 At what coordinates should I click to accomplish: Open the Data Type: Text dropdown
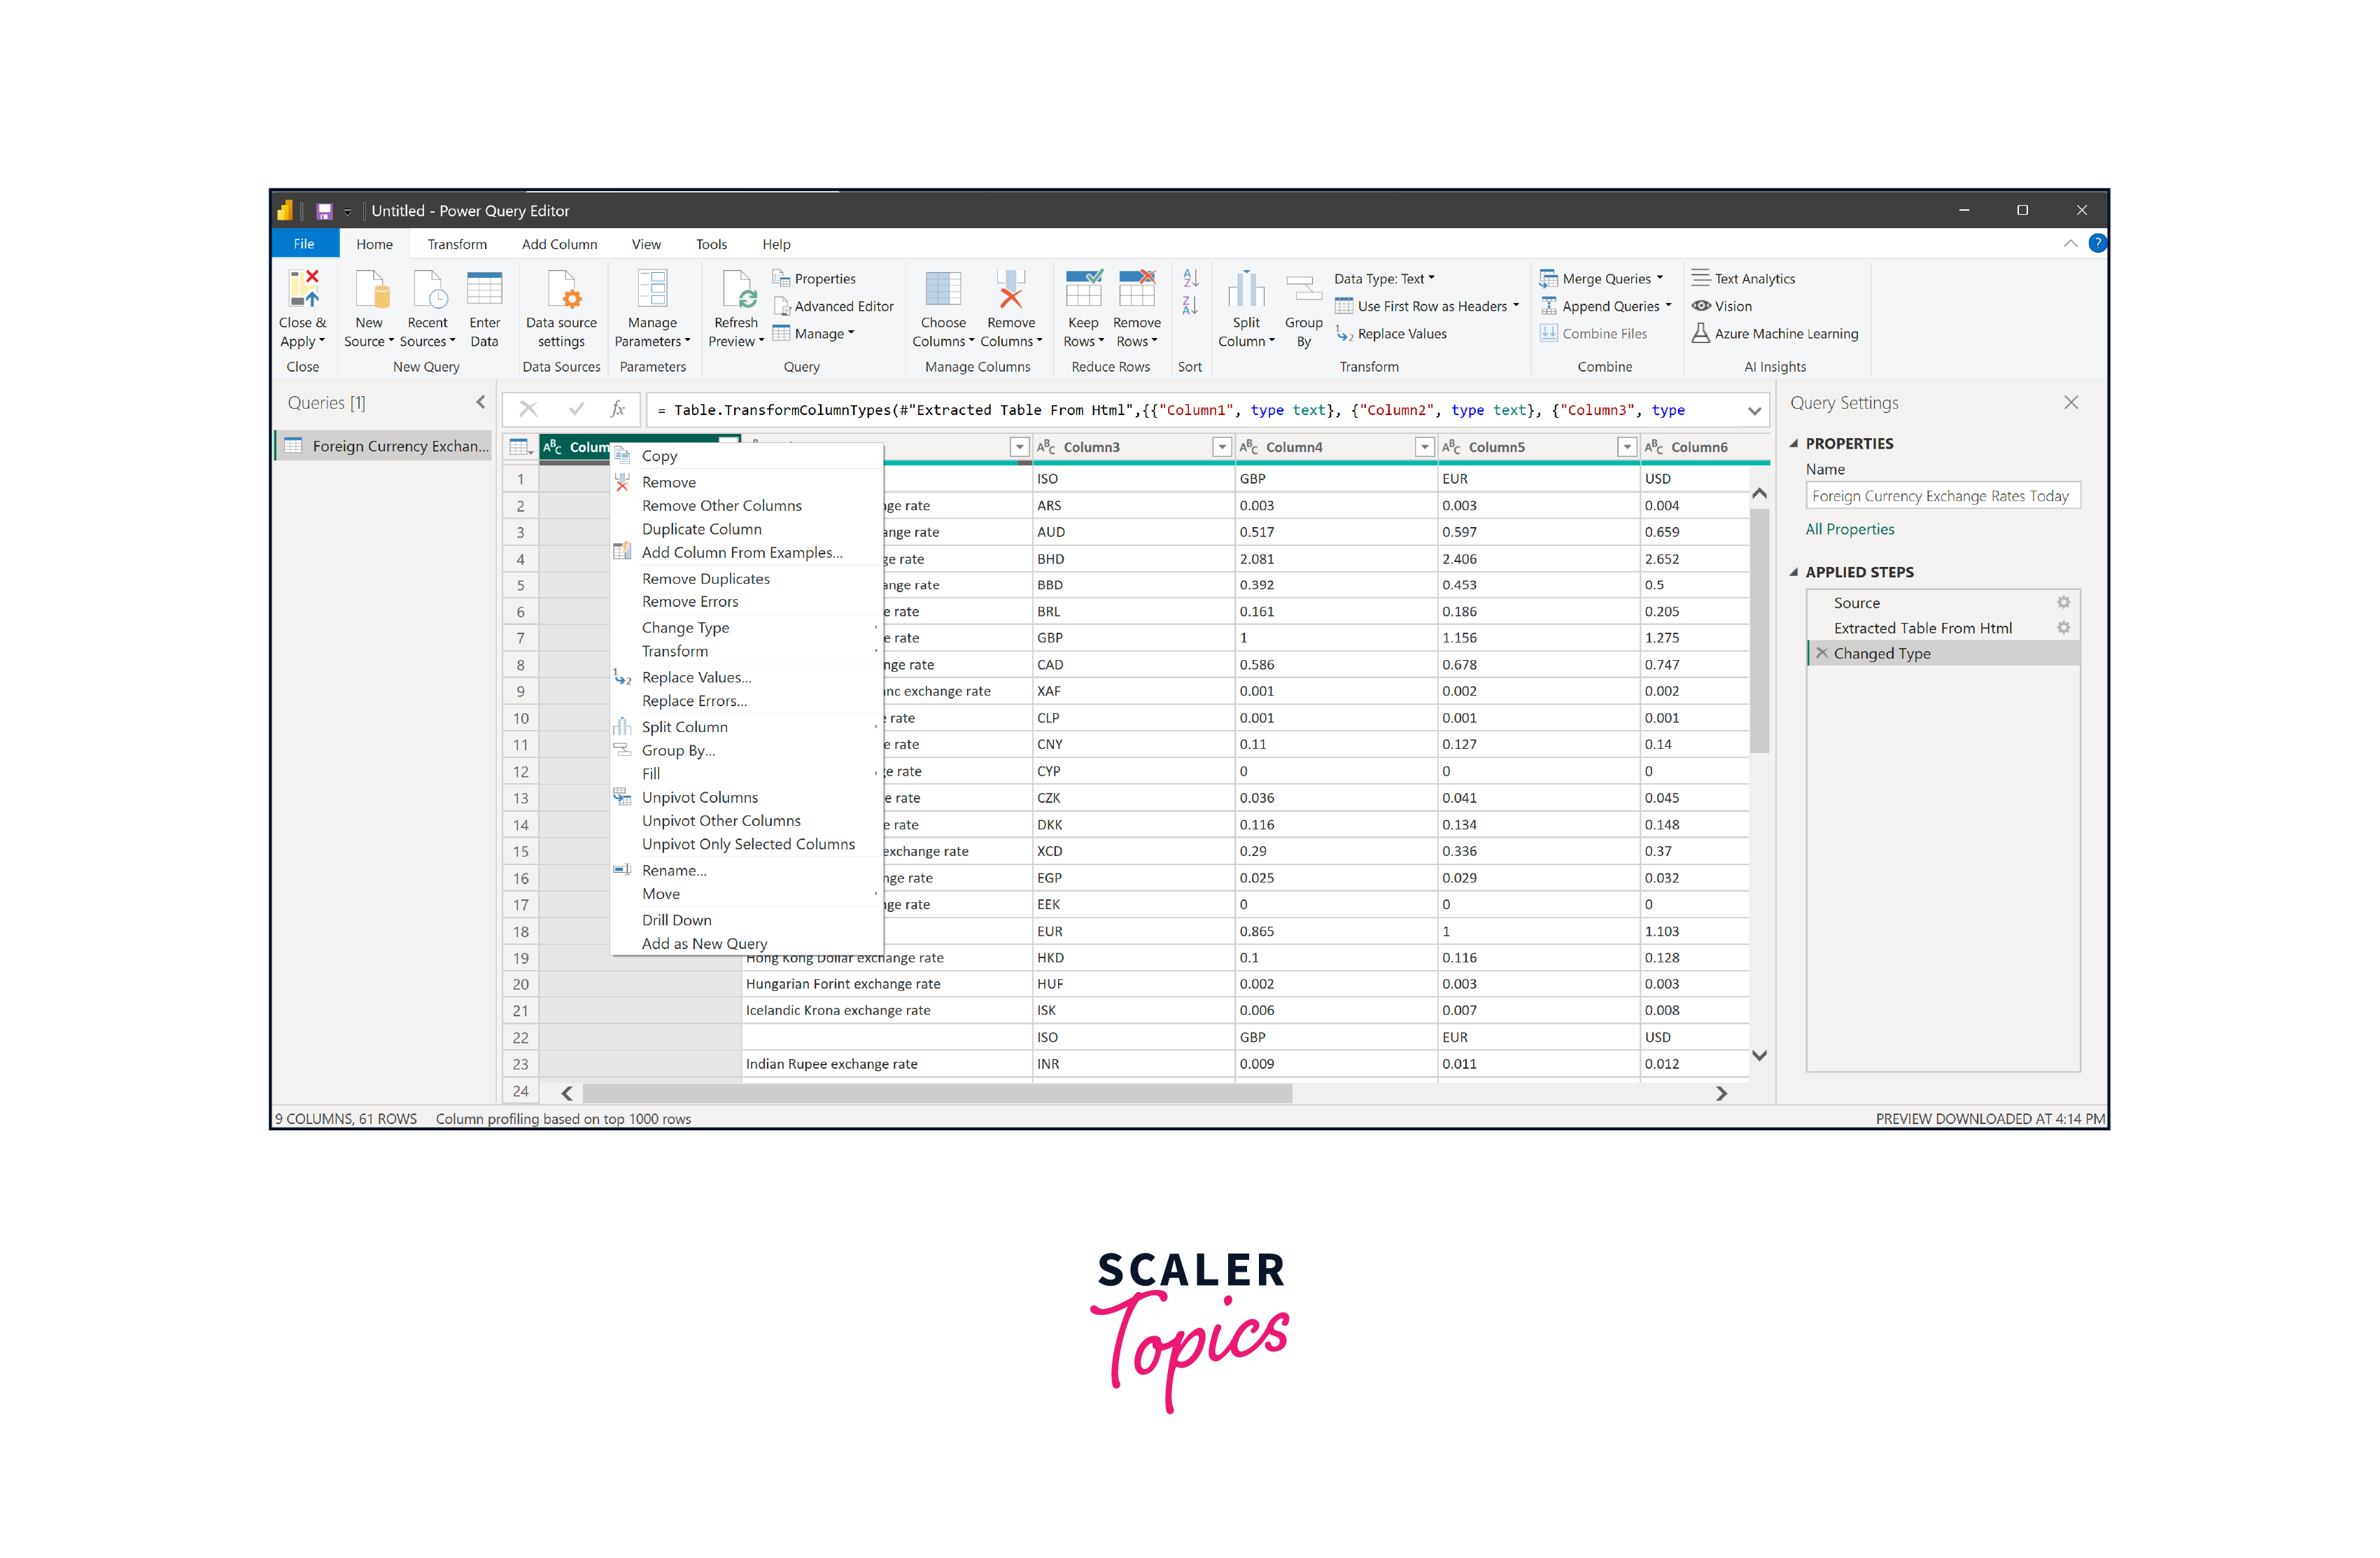tap(1384, 279)
